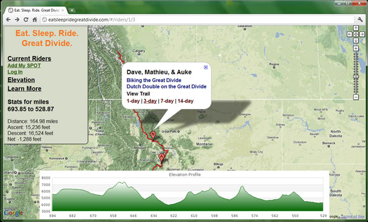Click the browser forward arrow
Viewport: 368px width, 222px height.
(x=17, y=20)
